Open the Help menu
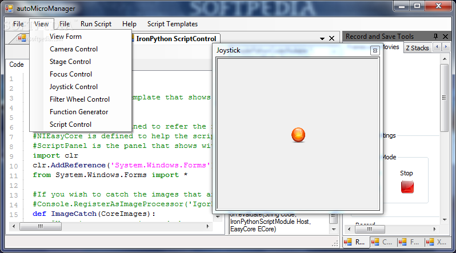 point(129,24)
